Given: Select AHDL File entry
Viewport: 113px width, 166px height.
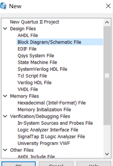Looking at the screenshot, I should click(x=28, y=35).
